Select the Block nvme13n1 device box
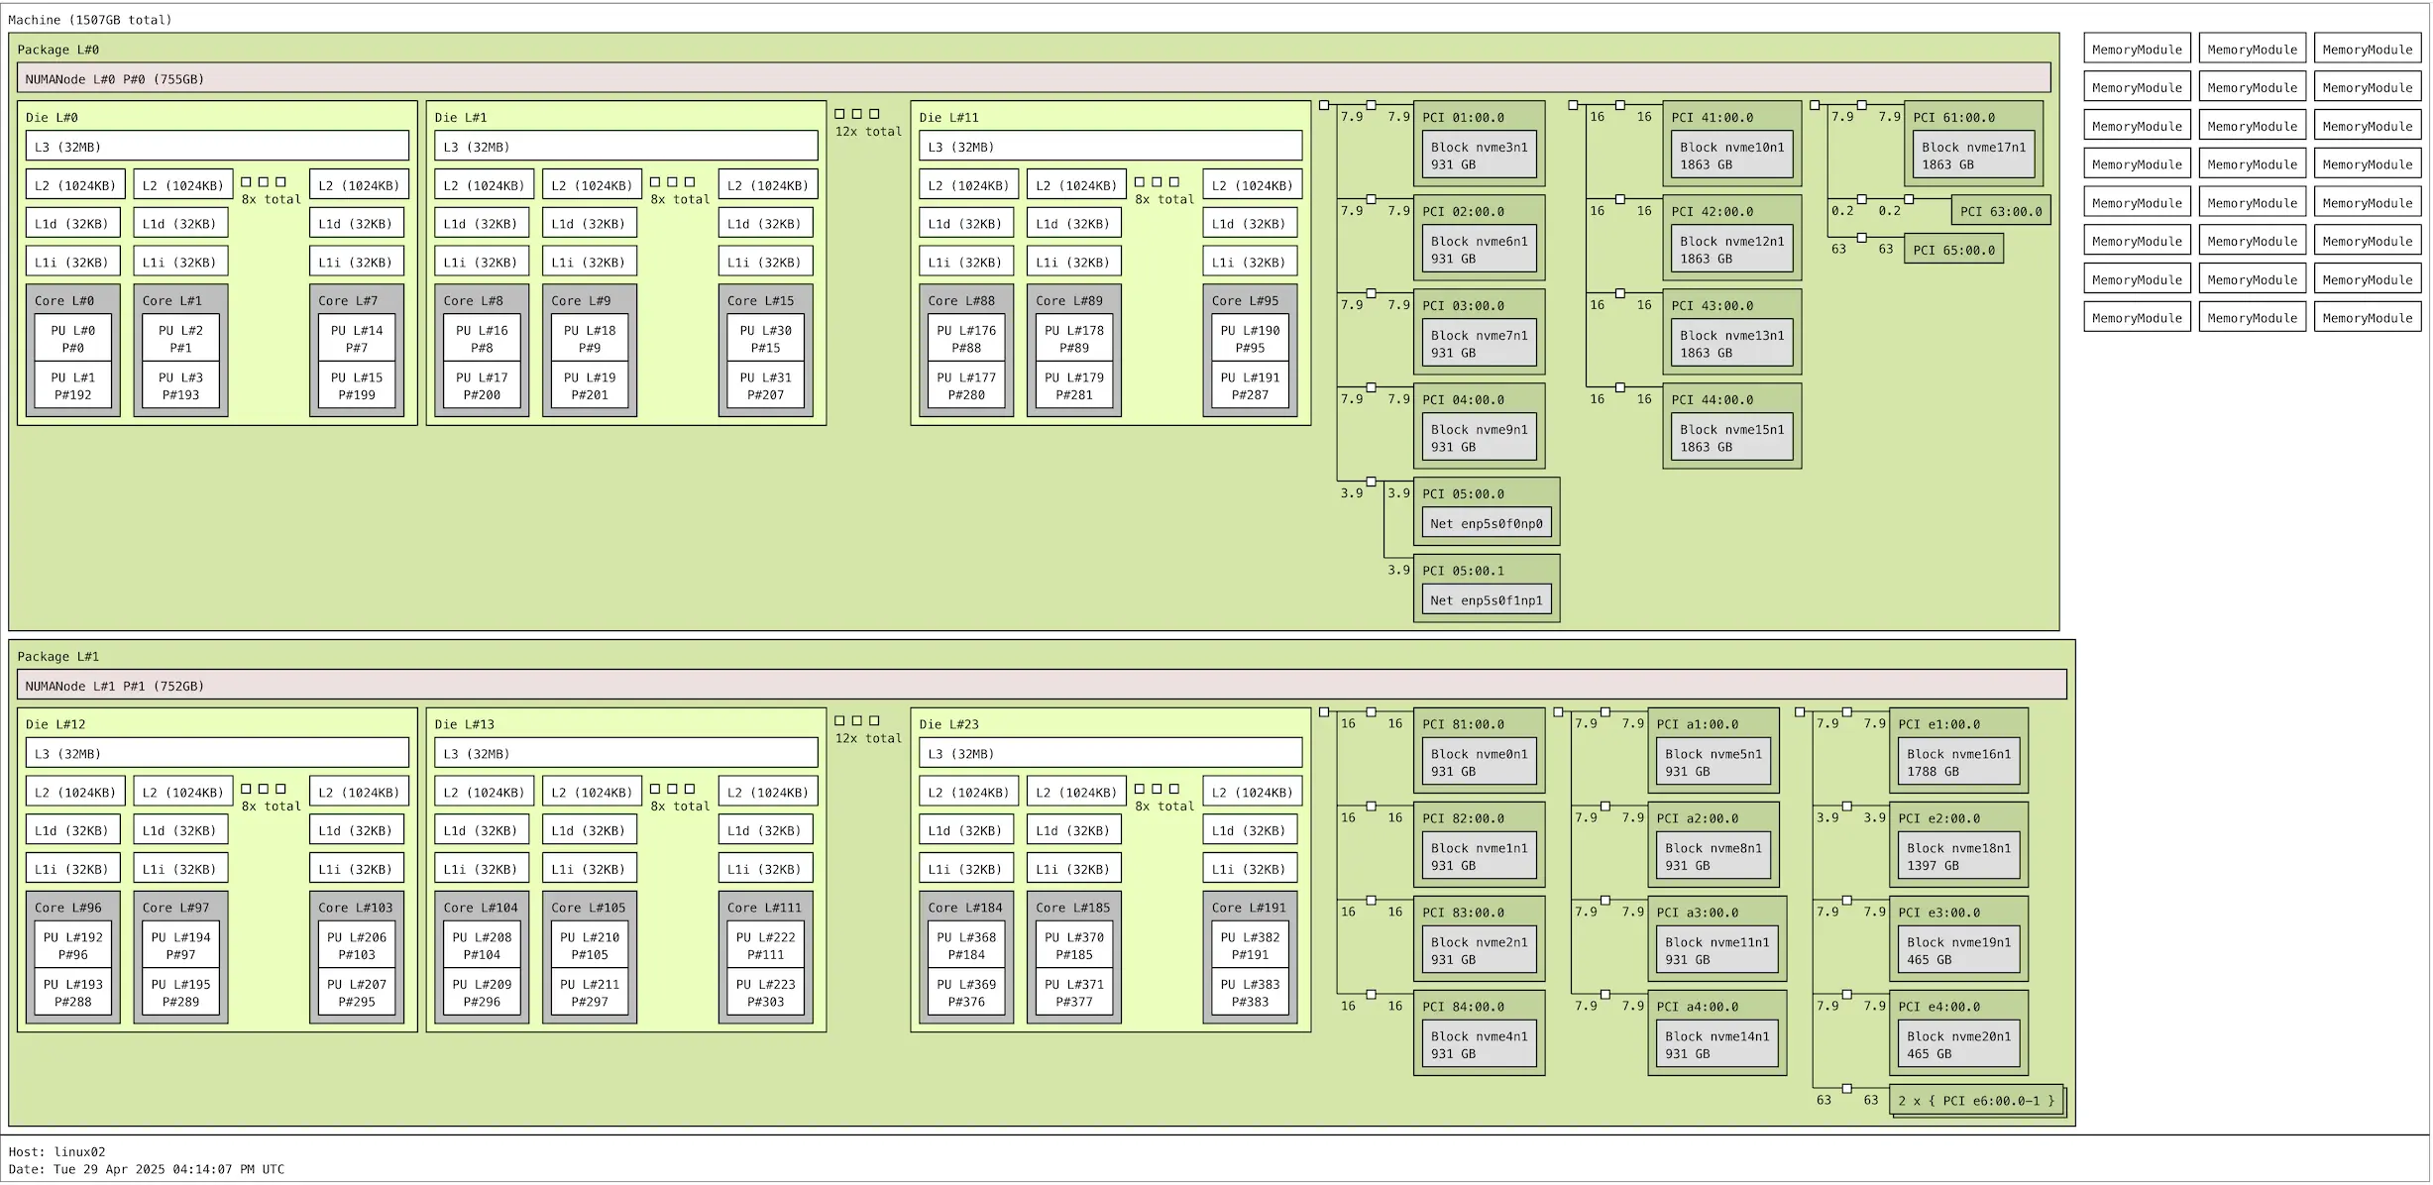Viewport: 2433px width, 1185px height. pos(1732,344)
